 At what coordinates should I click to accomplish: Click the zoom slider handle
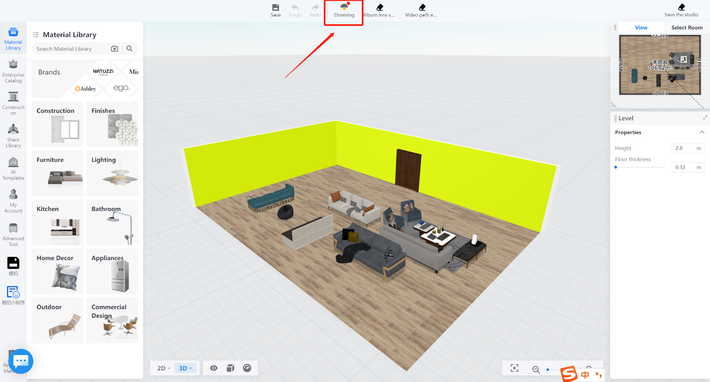(x=548, y=369)
